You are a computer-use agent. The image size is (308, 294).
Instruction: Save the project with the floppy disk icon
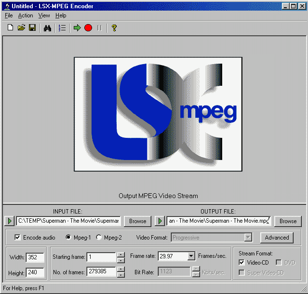tap(32, 28)
